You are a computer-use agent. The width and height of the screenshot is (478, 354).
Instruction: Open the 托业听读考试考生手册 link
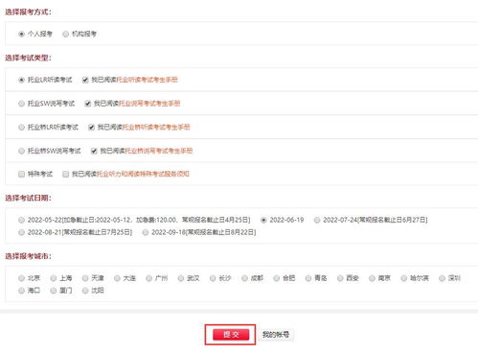(x=147, y=80)
